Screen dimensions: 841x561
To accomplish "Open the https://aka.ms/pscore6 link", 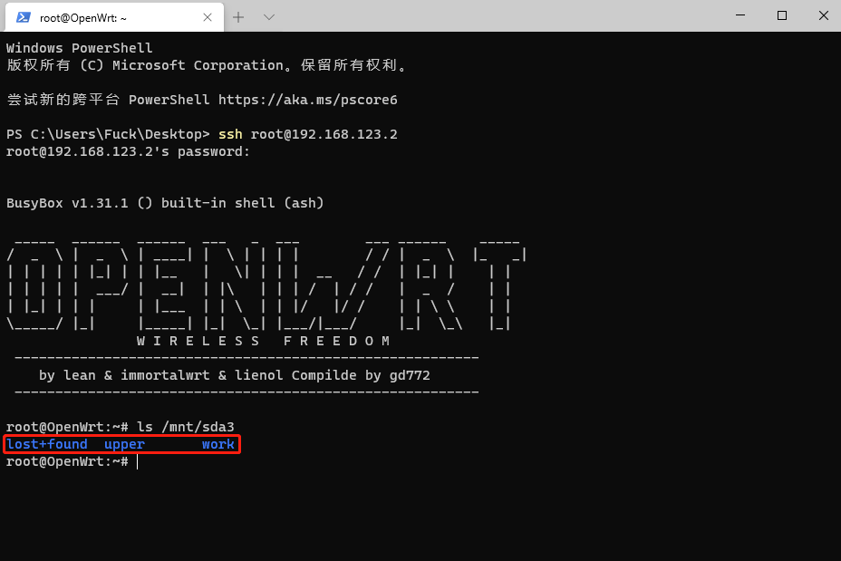I will tap(307, 100).
